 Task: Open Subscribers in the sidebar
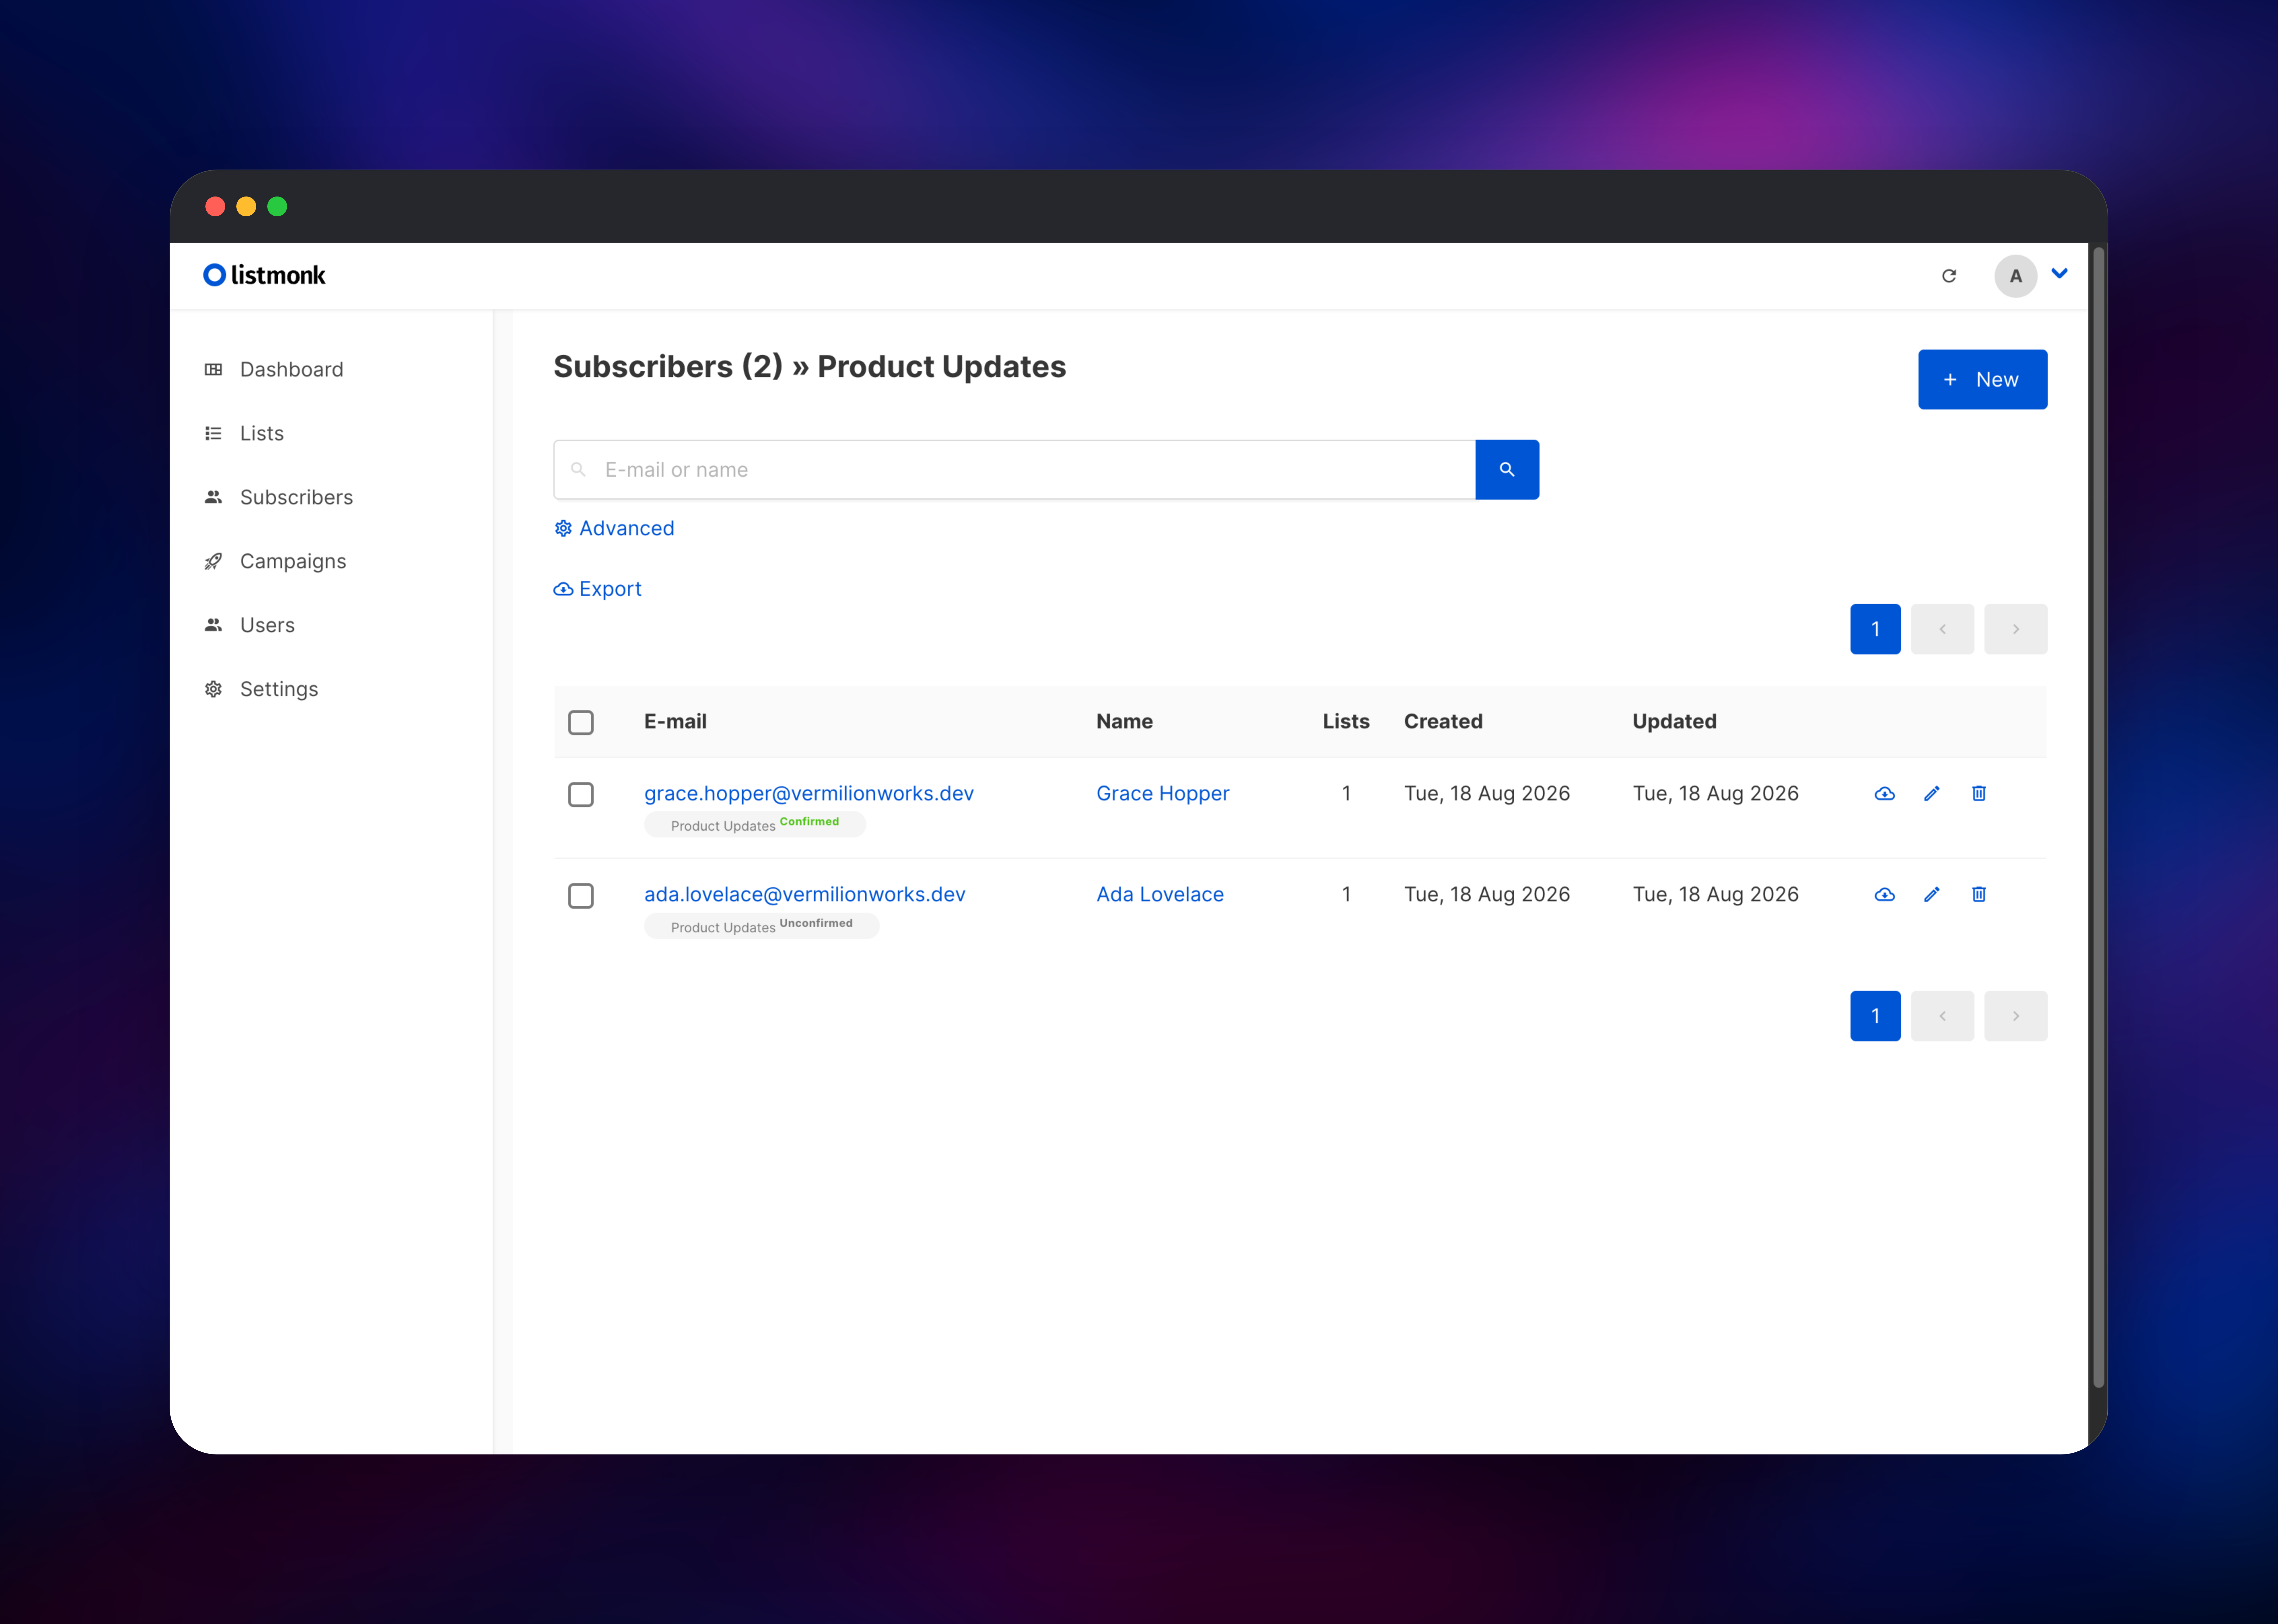coord(296,498)
